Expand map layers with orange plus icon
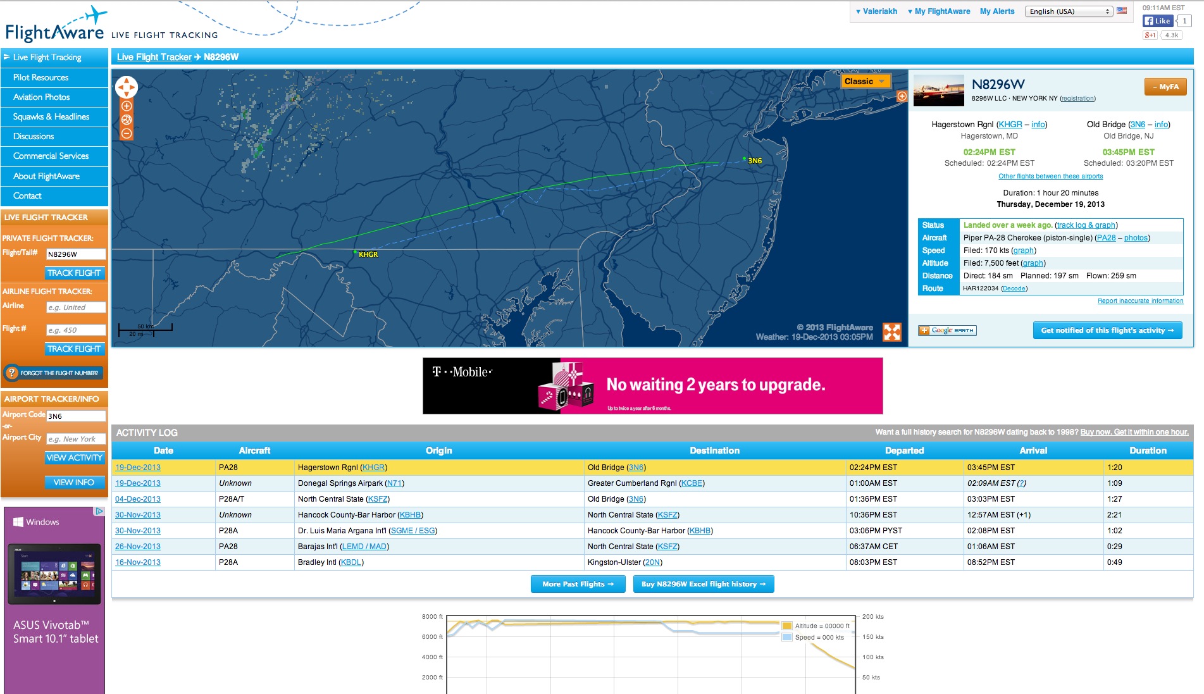The height and width of the screenshot is (694, 1204). [902, 96]
